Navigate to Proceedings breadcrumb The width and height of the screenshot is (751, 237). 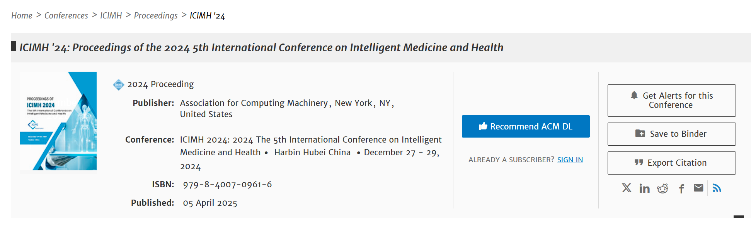156,15
